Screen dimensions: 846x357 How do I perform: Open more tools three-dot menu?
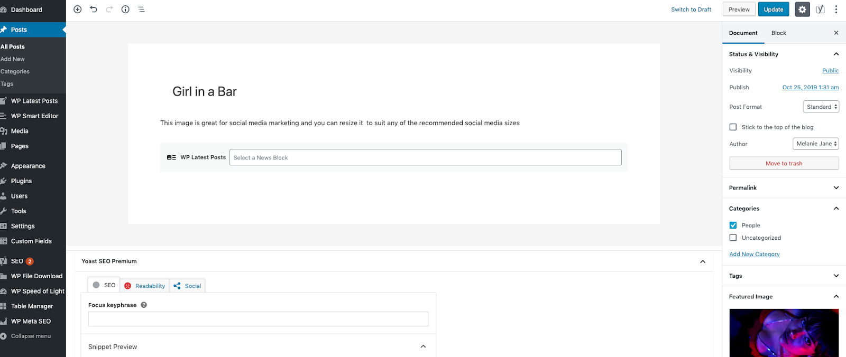point(836,10)
